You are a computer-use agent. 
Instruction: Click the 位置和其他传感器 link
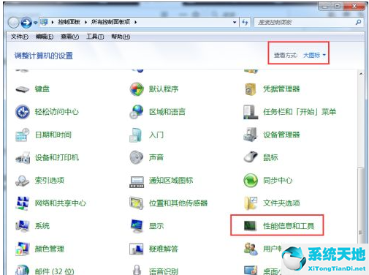tap(178, 203)
